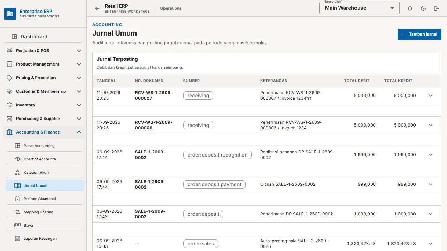Expand the Inventory section chevron
The height and width of the screenshot is (251, 447).
(79, 105)
